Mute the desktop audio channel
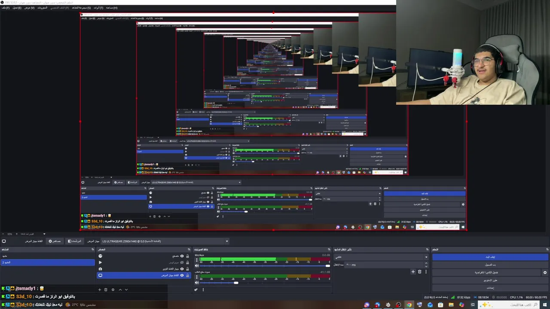 point(197,282)
